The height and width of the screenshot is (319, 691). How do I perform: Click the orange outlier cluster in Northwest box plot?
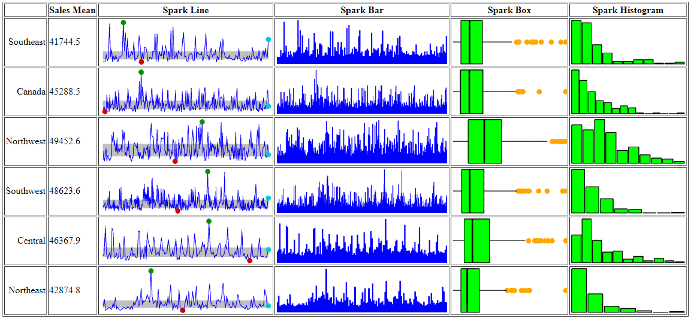(558, 142)
